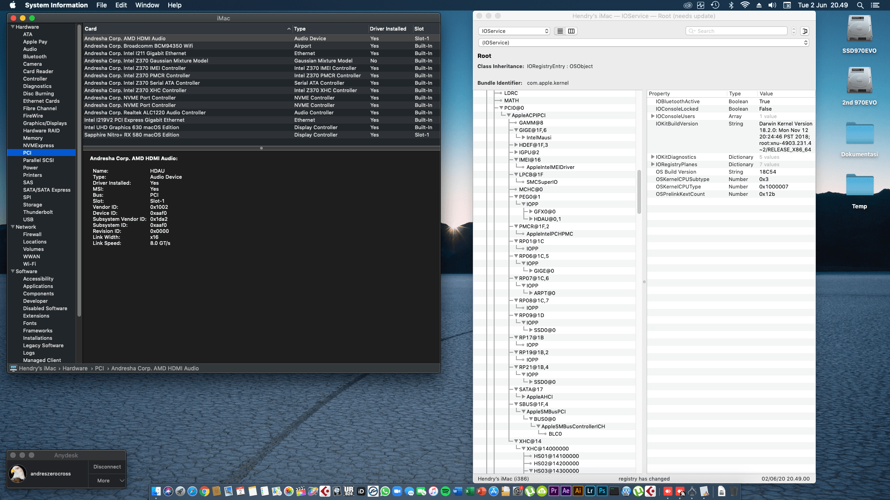This screenshot has height=500, width=890.
Task: Expand the IOKitDiagnostics property row
Action: coord(653,157)
